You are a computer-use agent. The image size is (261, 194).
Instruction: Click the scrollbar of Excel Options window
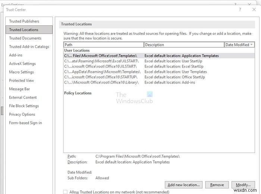click(x=2, y=110)
